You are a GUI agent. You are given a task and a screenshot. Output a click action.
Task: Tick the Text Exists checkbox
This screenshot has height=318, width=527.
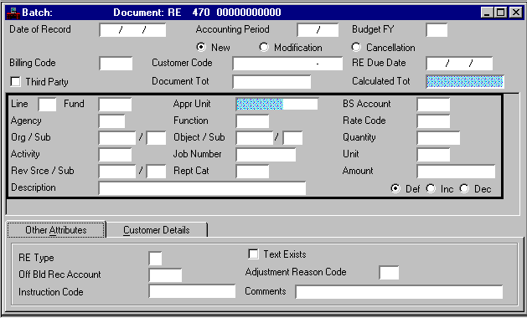(253, 254)
